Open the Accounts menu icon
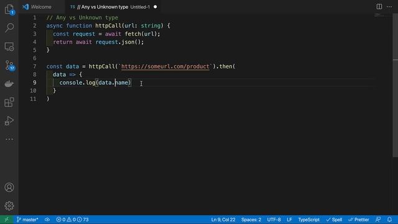The height and width of the screenshot is (224, 398). pos(9,187)
